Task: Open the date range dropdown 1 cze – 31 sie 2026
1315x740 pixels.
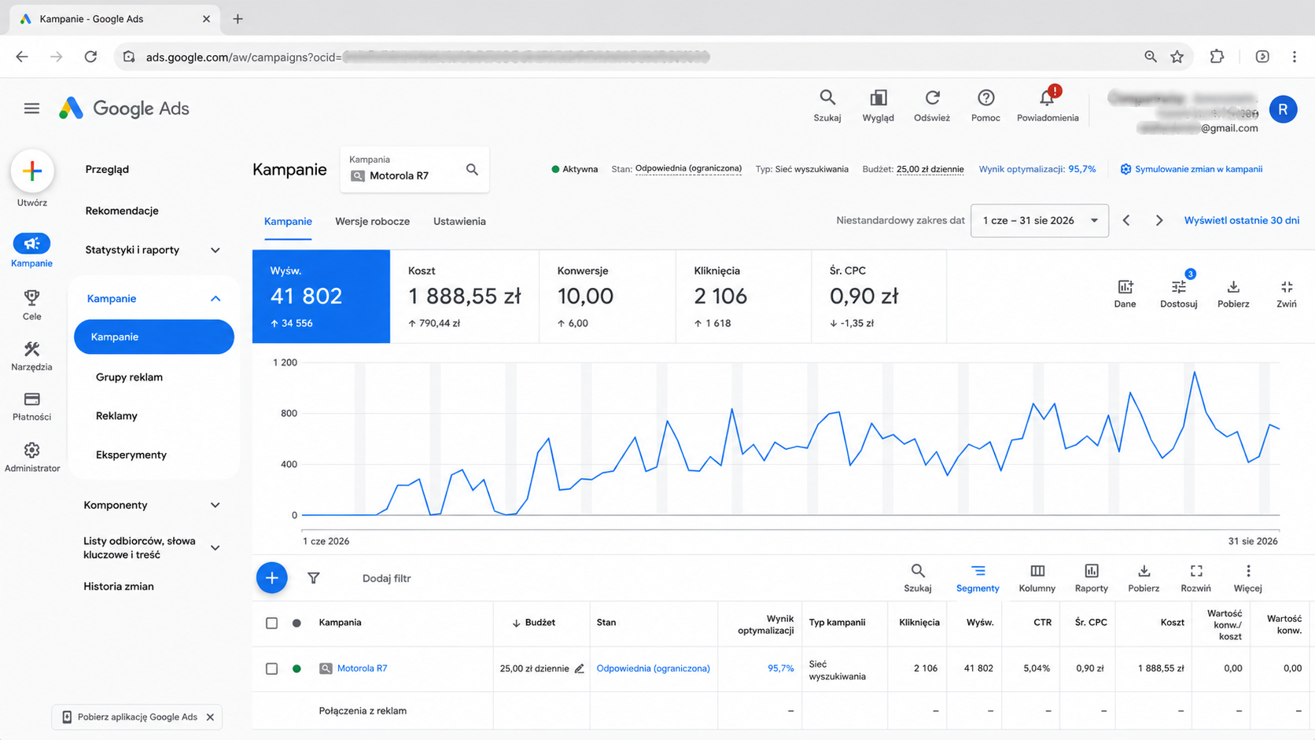Action: (x=1040, y=220)
